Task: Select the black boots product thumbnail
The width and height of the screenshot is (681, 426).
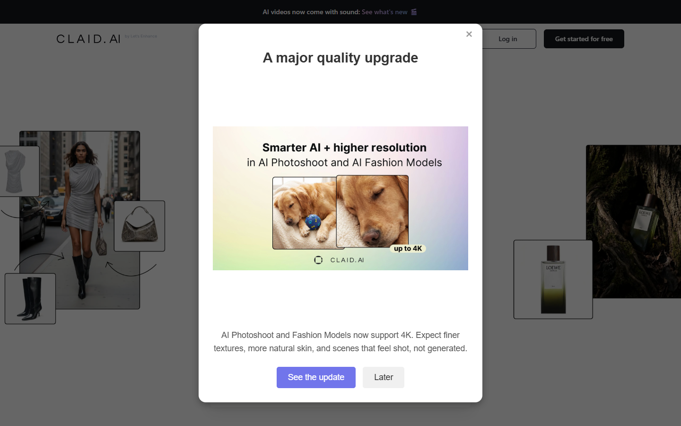Action: click(x=30, y=299)
